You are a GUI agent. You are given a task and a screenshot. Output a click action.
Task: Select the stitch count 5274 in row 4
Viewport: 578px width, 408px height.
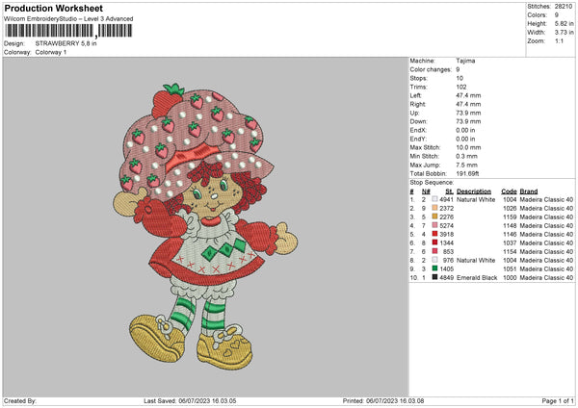point(446,226)
